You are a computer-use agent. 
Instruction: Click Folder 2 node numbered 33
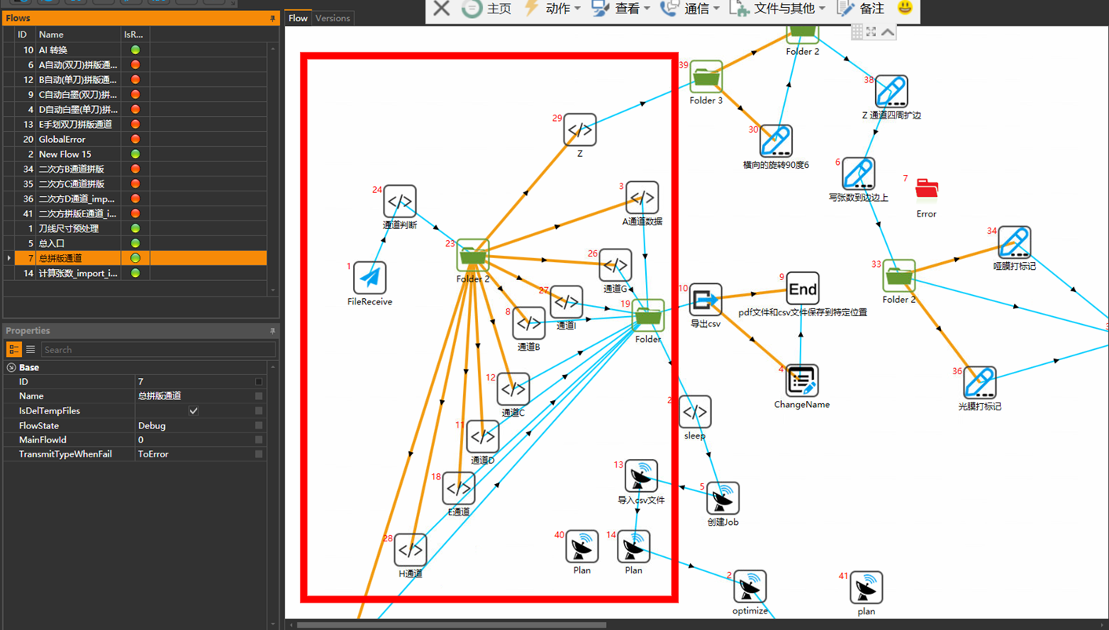point(899,276)
